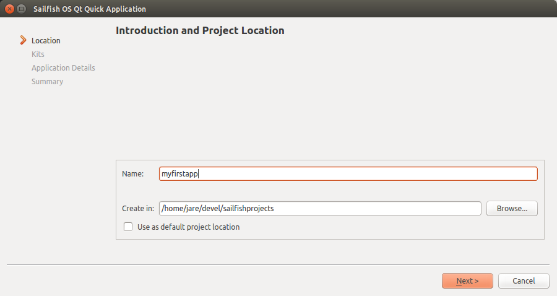Click the Introduction and Project Location heading
557x296 pixels.
[200, 30]
